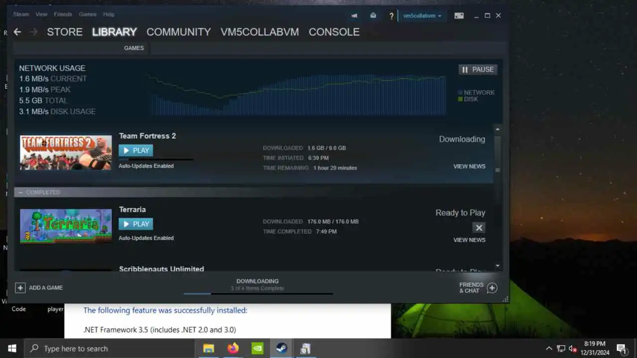Image resolution: width=637 pixels, height=358 pixels.
Task: View news for Team Fortress 2
Action: pyautogui.click(x=469, y=167)
